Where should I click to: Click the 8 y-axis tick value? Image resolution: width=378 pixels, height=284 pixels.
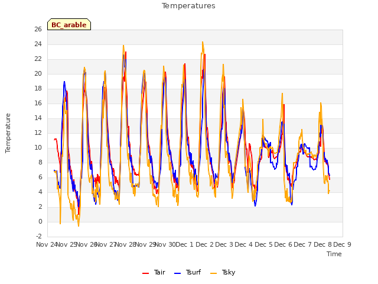(x=40, y=163)
